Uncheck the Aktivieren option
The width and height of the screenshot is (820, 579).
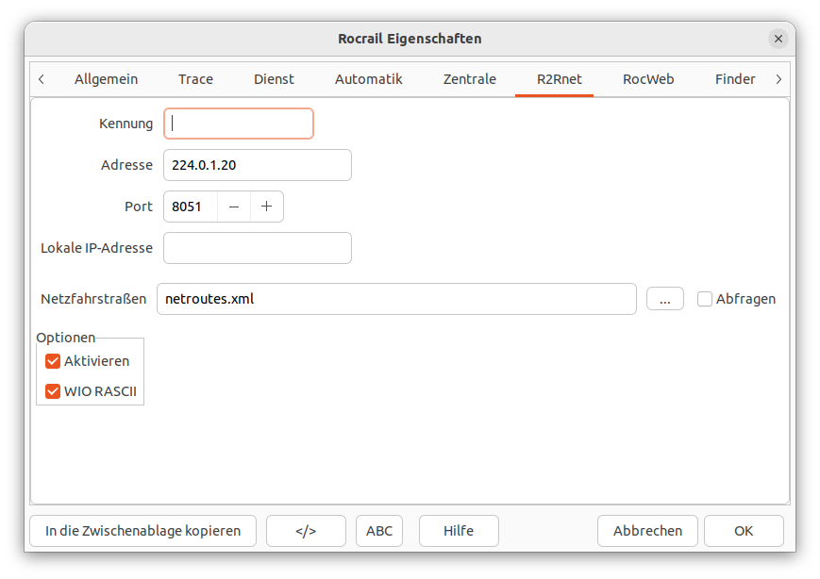pyautogui.click(x=53, y=361)
